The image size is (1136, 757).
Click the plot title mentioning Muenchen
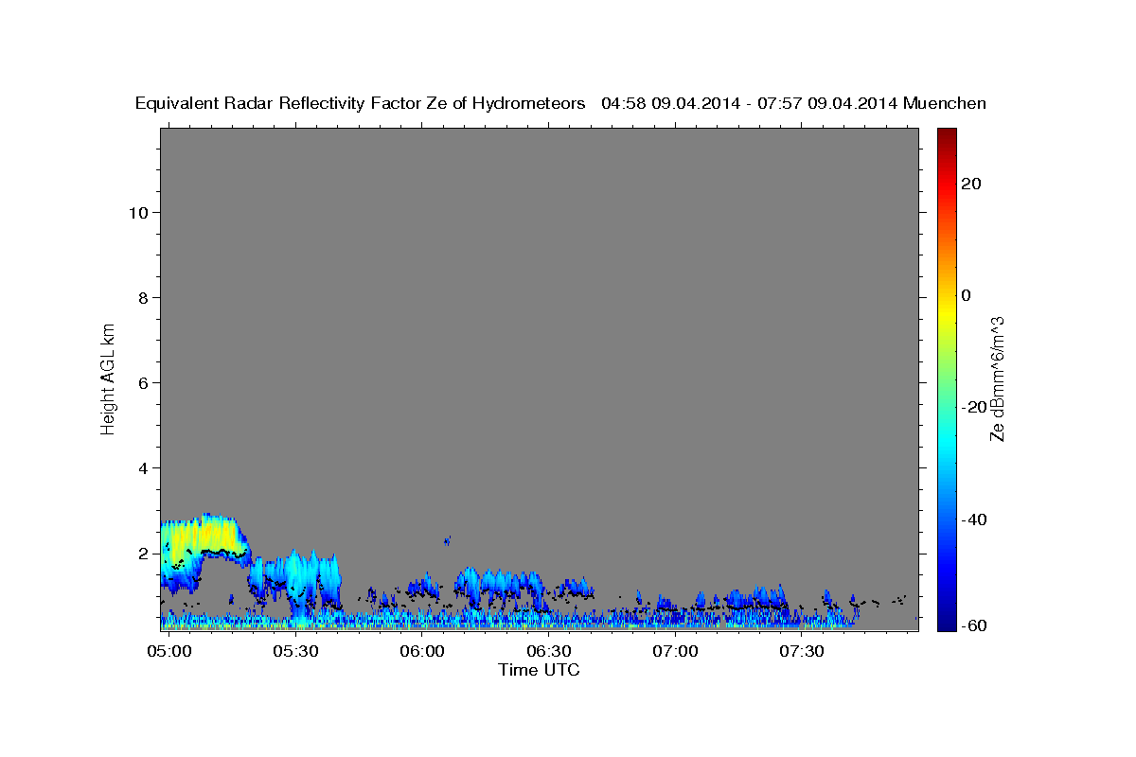coord(561,103)
